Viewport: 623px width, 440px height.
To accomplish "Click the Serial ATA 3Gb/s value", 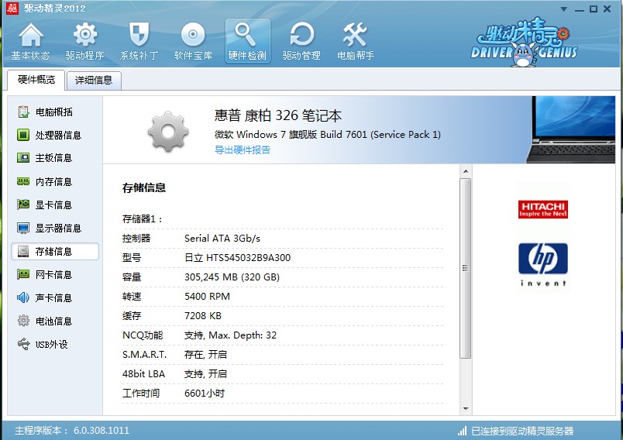I will 222,239.
